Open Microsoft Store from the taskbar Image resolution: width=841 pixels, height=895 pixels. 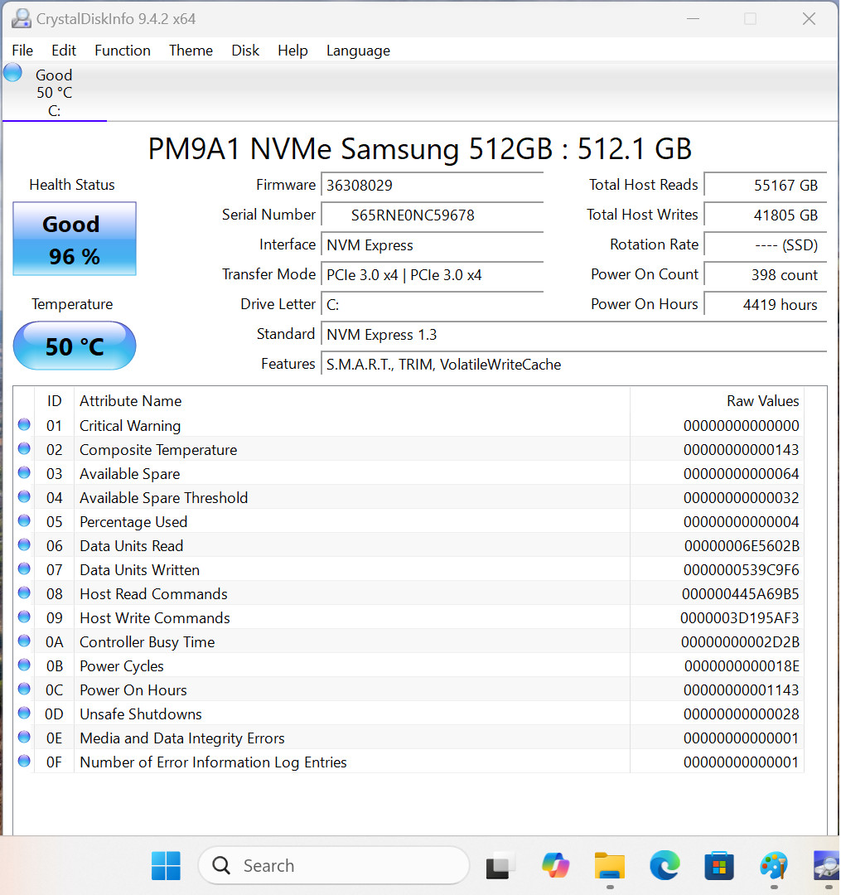[719, 865]
